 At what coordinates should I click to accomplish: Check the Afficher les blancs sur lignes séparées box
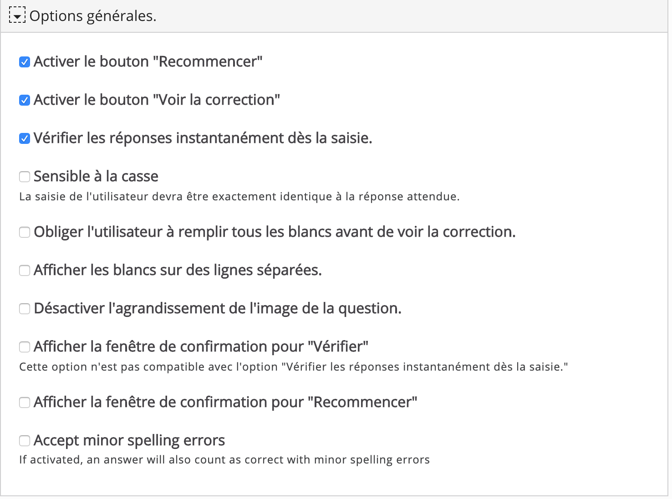25,270
